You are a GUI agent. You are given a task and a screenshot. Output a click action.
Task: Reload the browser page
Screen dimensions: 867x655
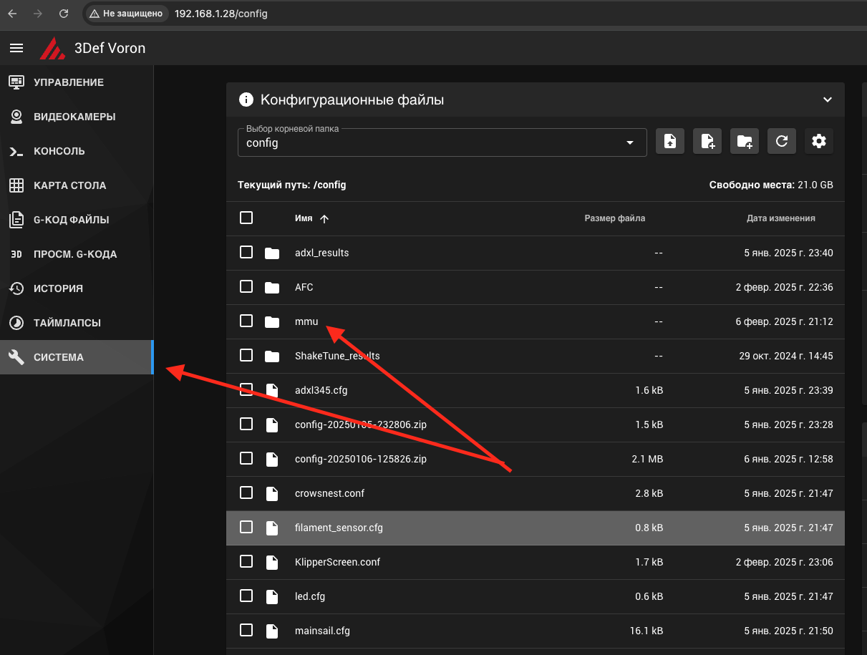[x=64, y=13]
